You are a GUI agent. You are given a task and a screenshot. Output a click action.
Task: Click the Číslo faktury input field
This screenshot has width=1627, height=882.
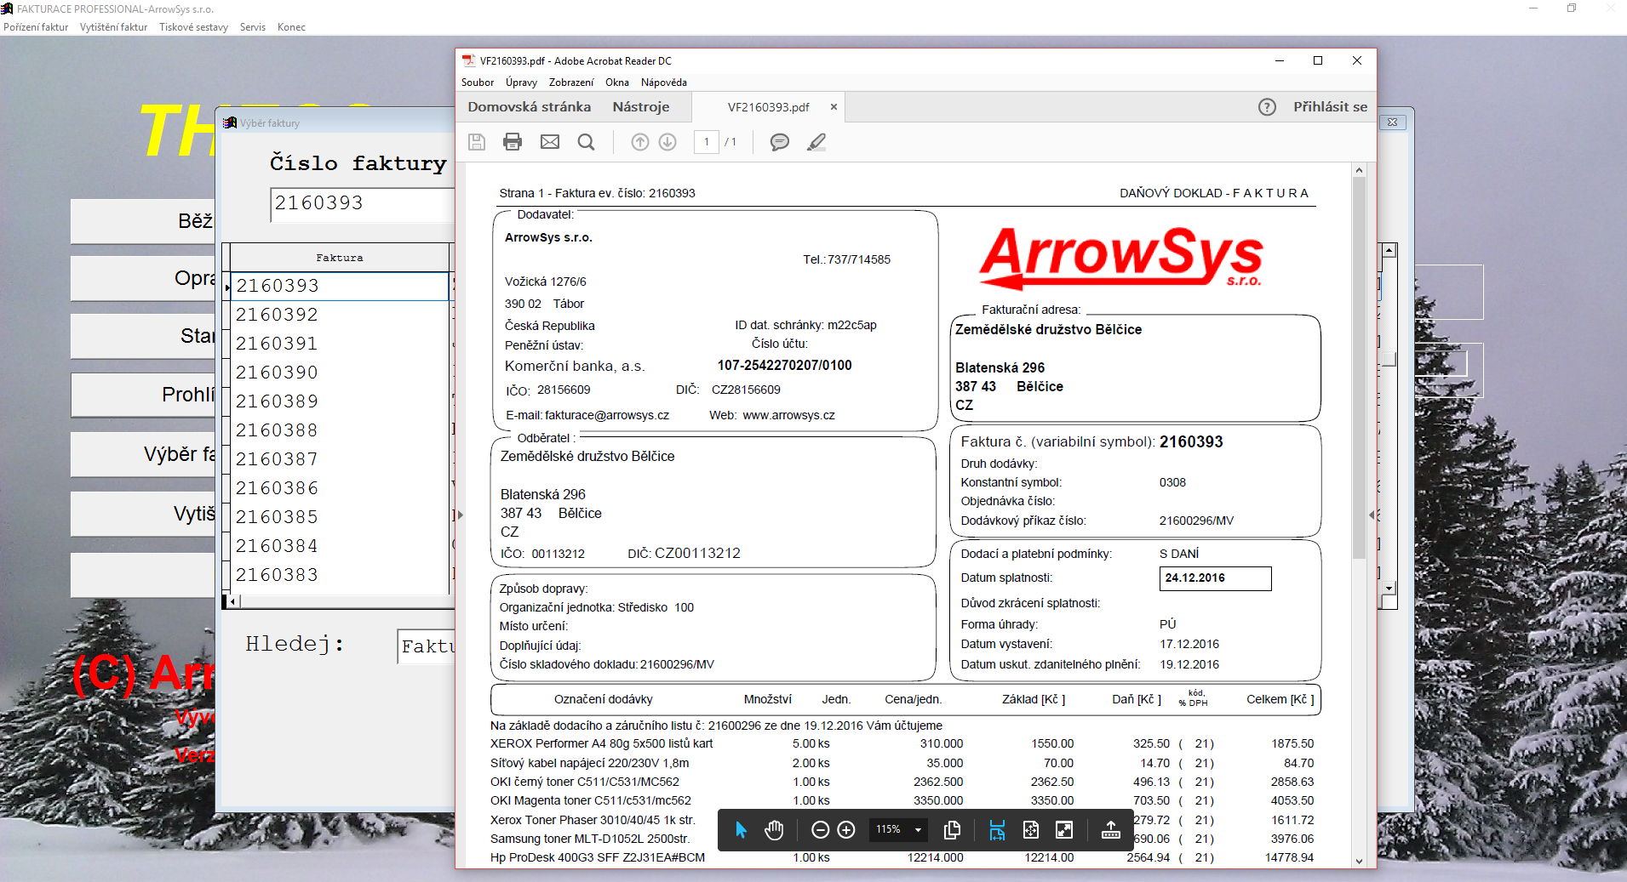click(364, 204)
